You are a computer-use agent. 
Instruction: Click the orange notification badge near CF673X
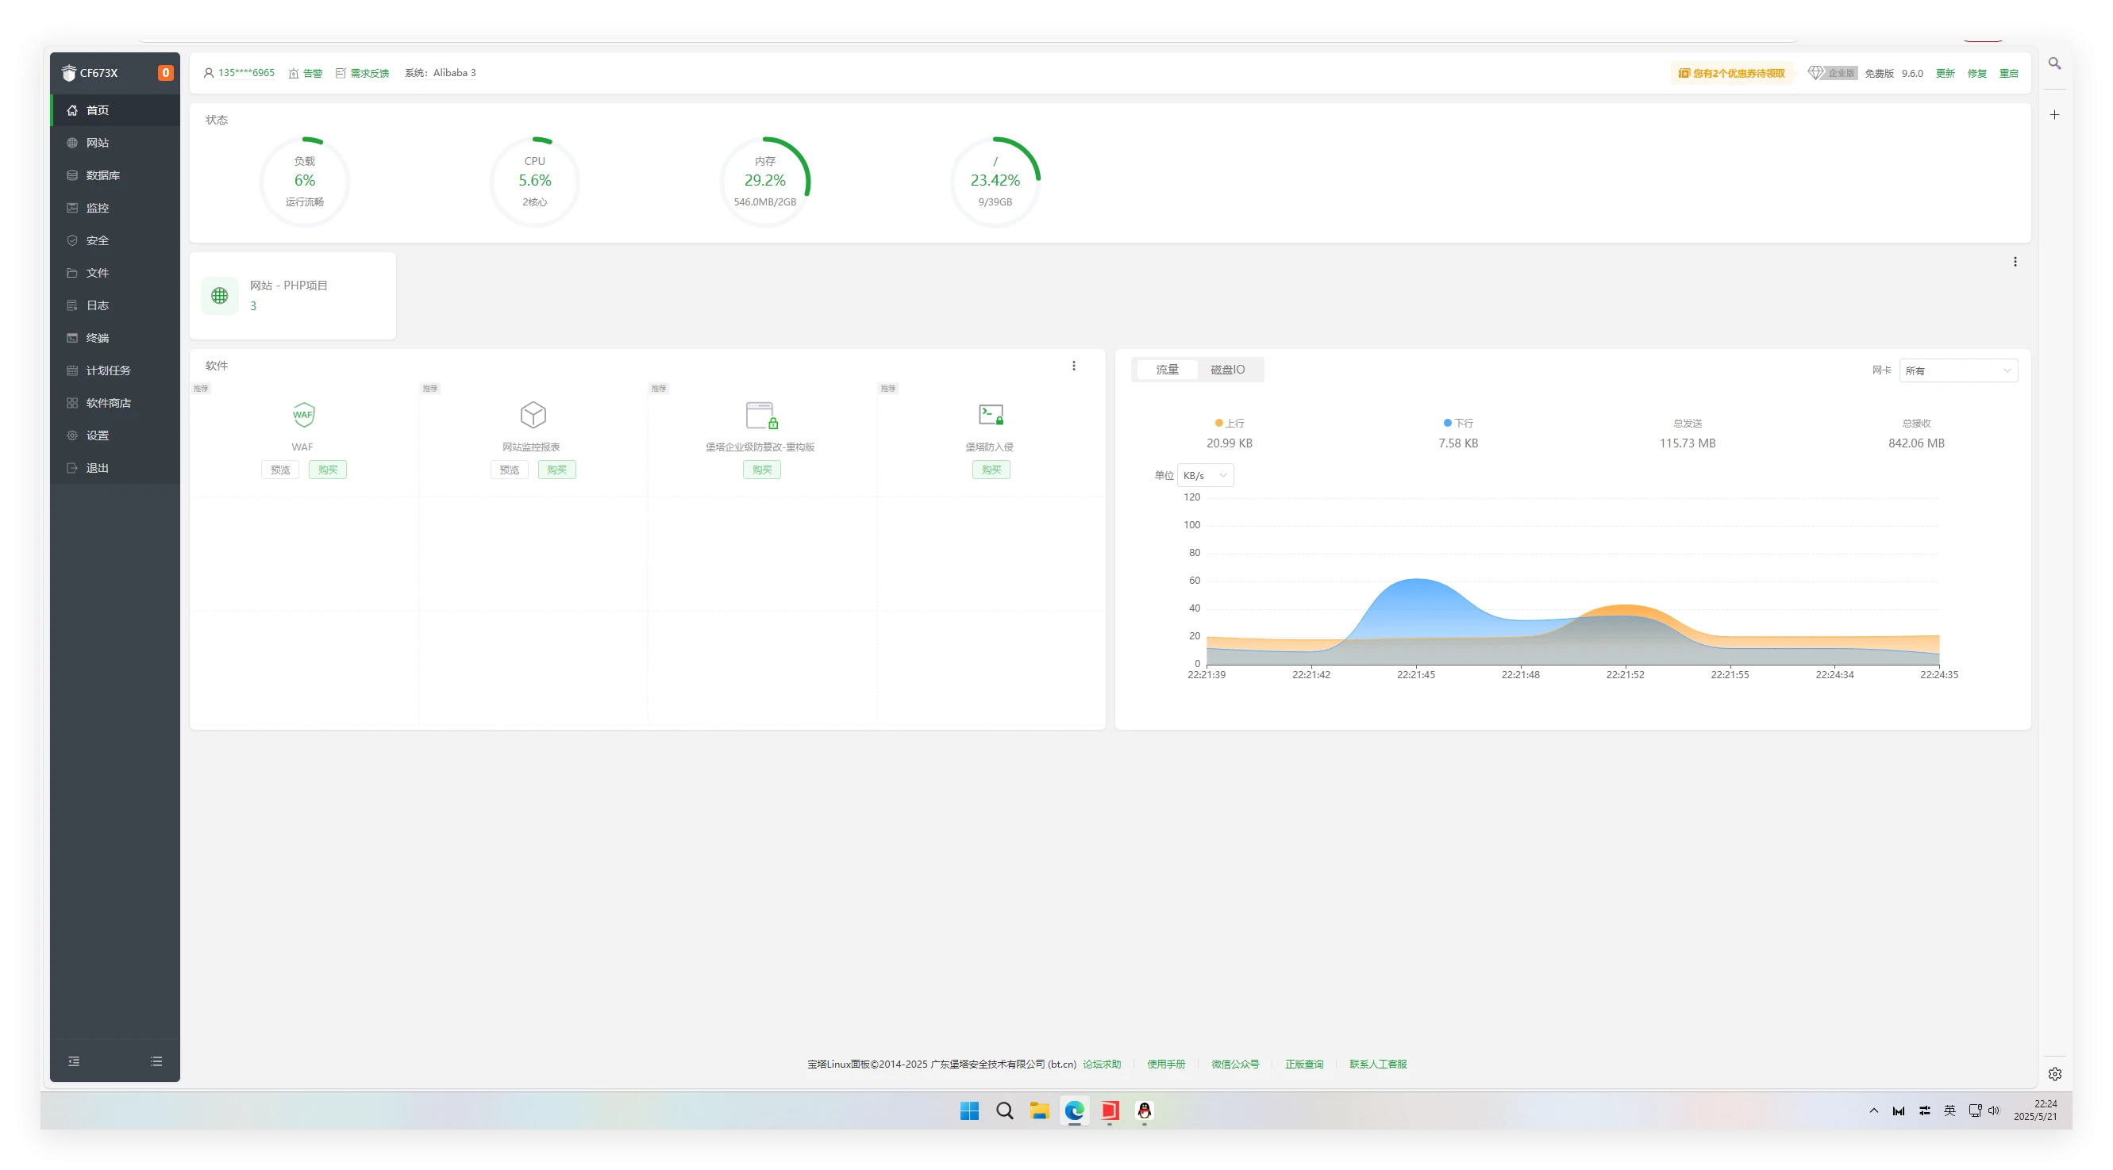point(165,73)
